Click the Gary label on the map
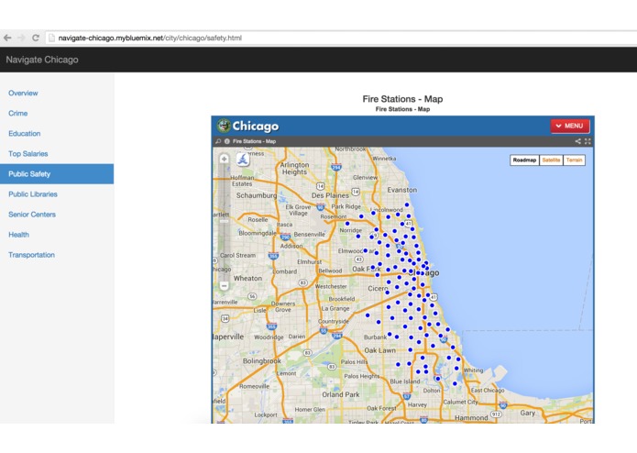The image size is (637, 453). point(527,413)
